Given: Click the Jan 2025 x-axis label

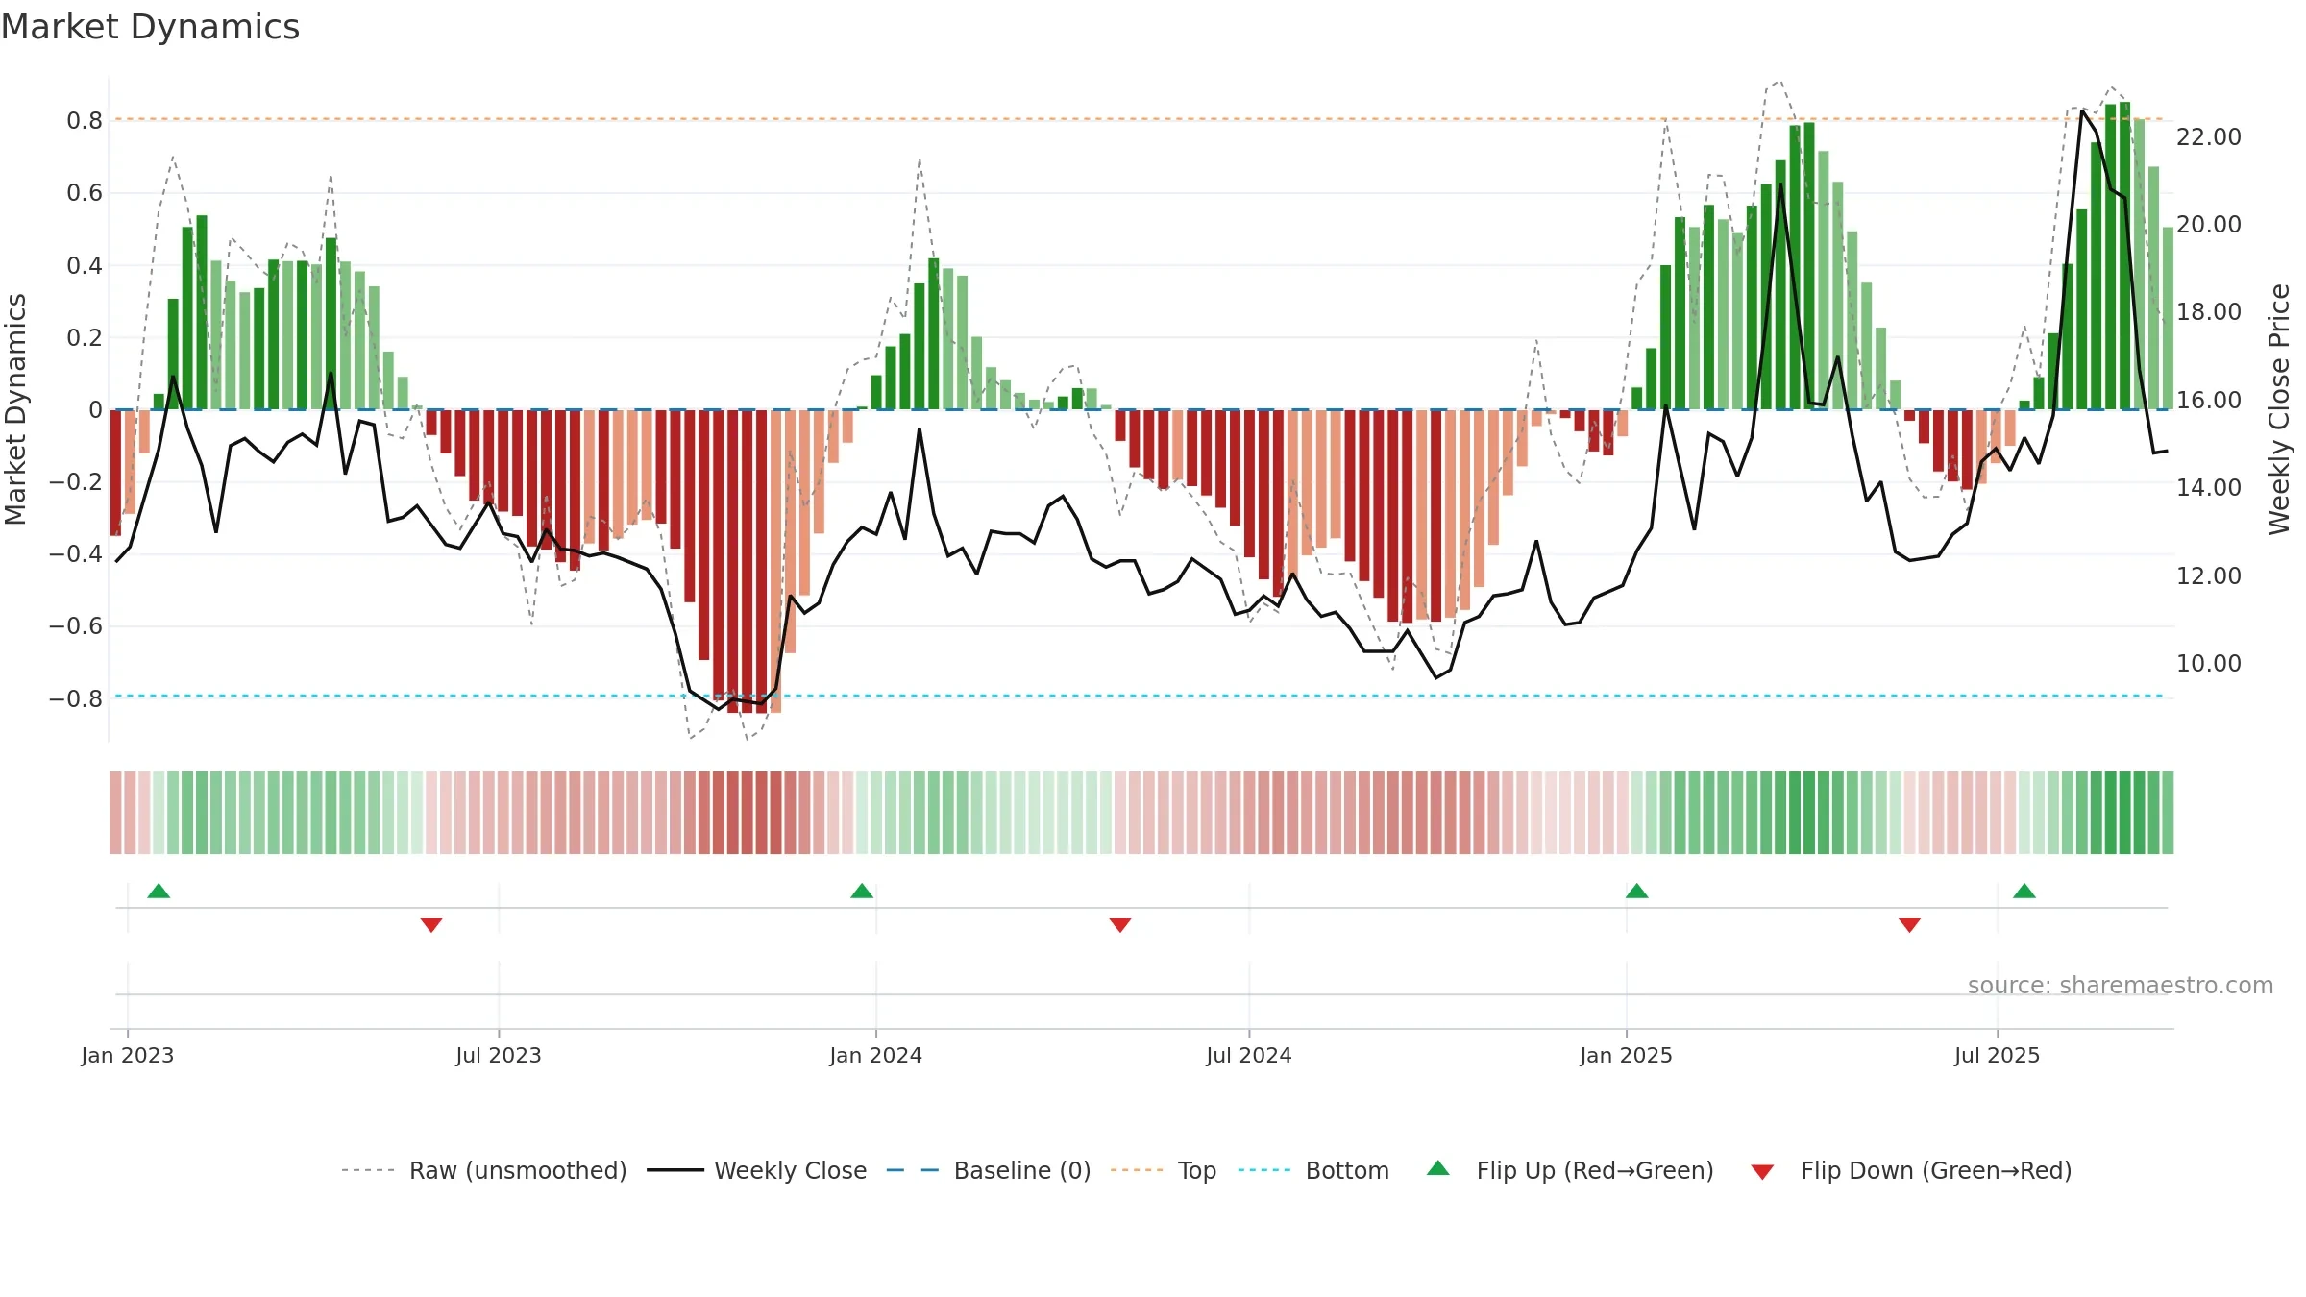Looking at the screenshot, I should (1627, 1055).
